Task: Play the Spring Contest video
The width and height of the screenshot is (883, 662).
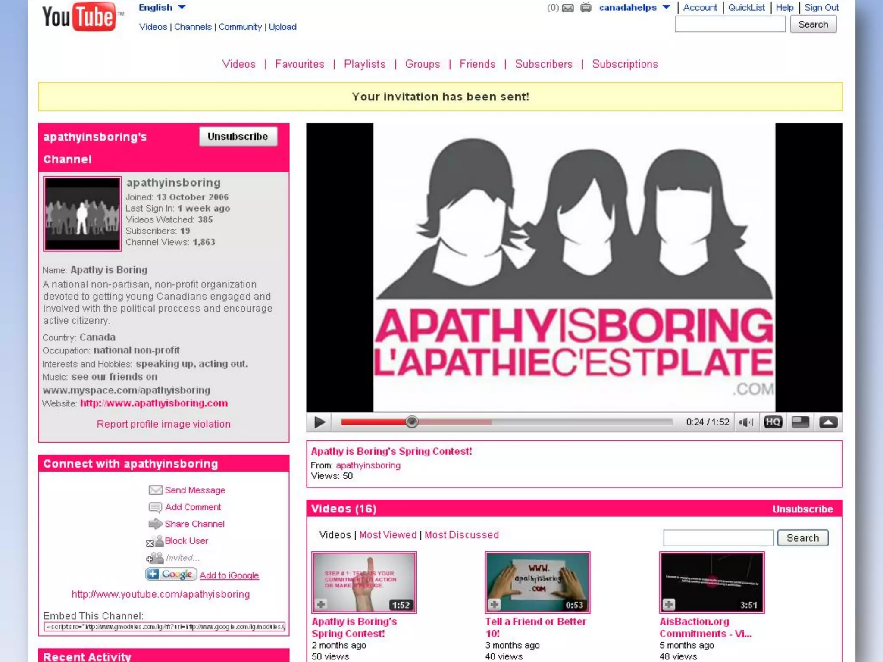Action: point(319,422)
